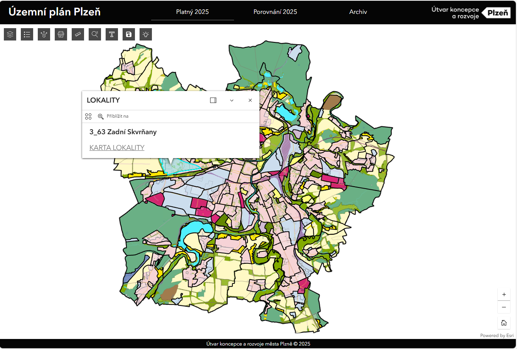
Task: Click the select feature grid icon in popup
Action: pos(88,116)
